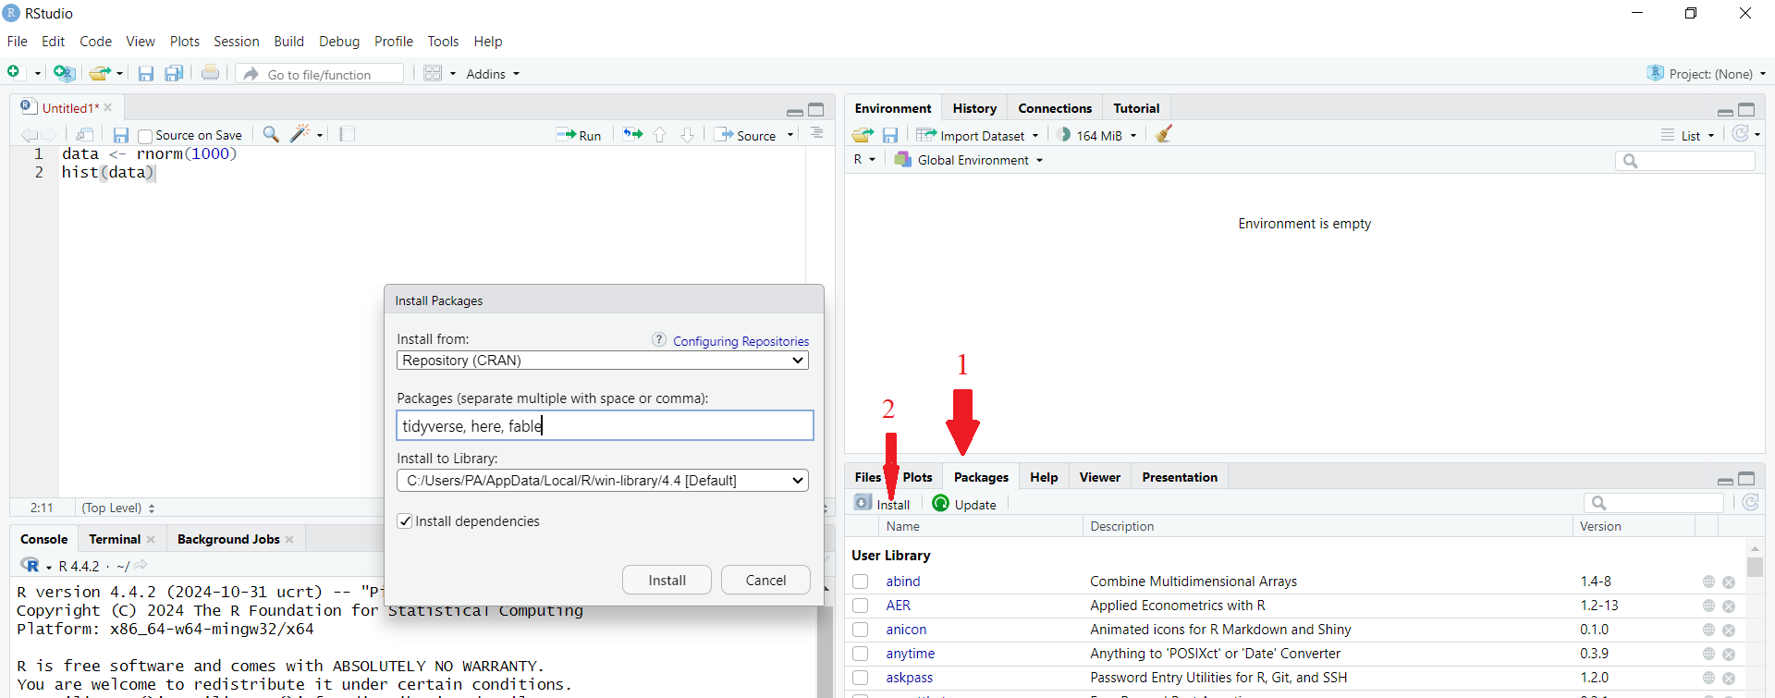Toggle the Install dependencies checkbox
The width and height of the screenshot is (1775, 698).
[x=405, y=521]
